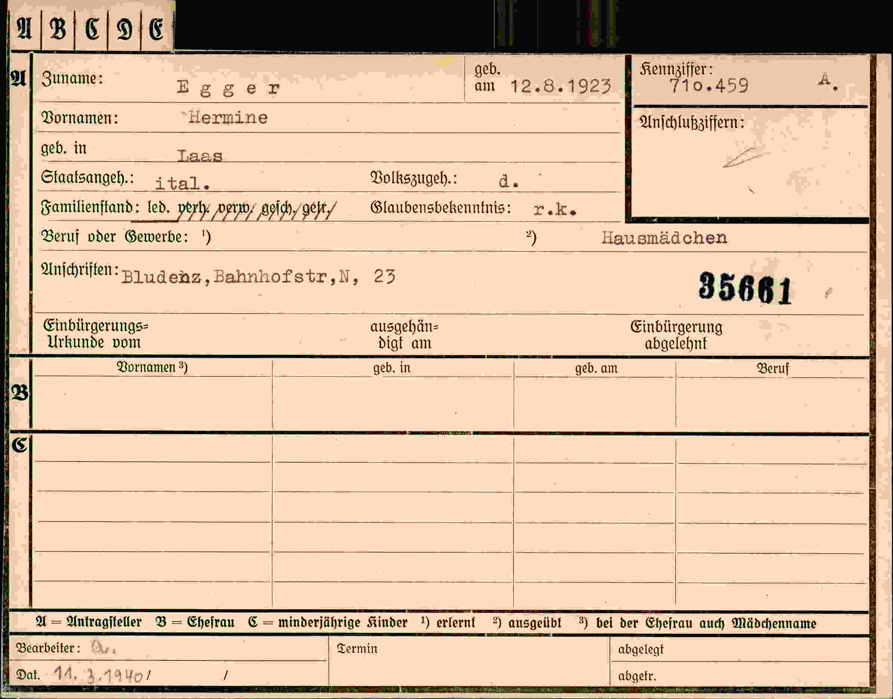Click the 'Kennziffer:' label
This screenshot has height=699, width=893.
(676, 69)
